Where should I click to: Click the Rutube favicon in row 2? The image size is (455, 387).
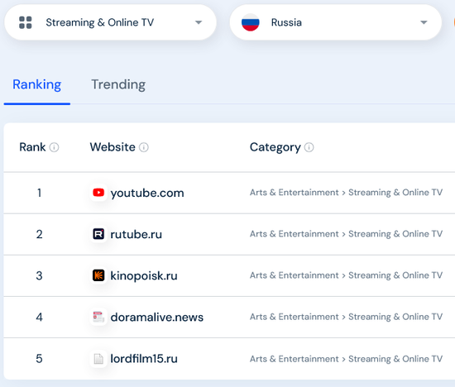(x=98, y=234)
